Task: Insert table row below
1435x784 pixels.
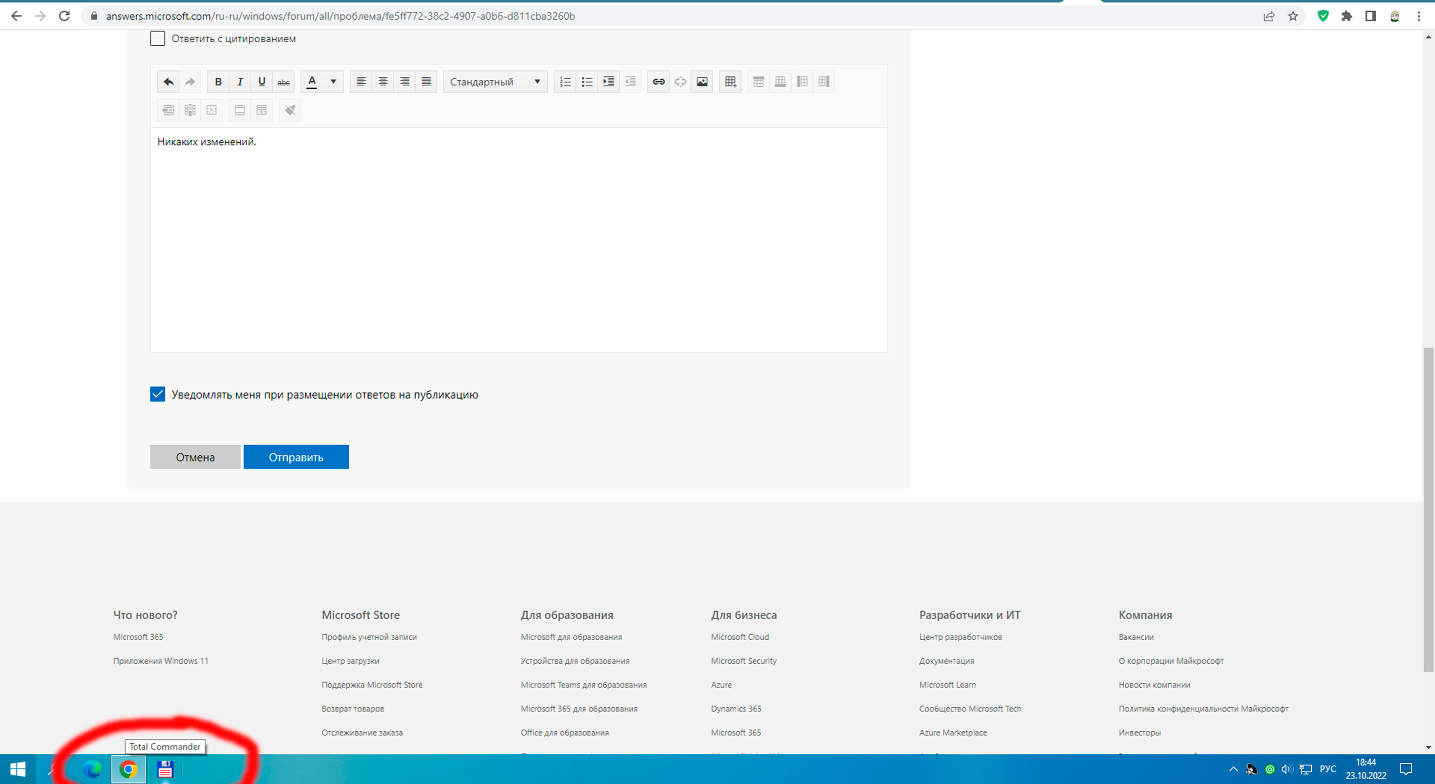Action: click(780, 82)
